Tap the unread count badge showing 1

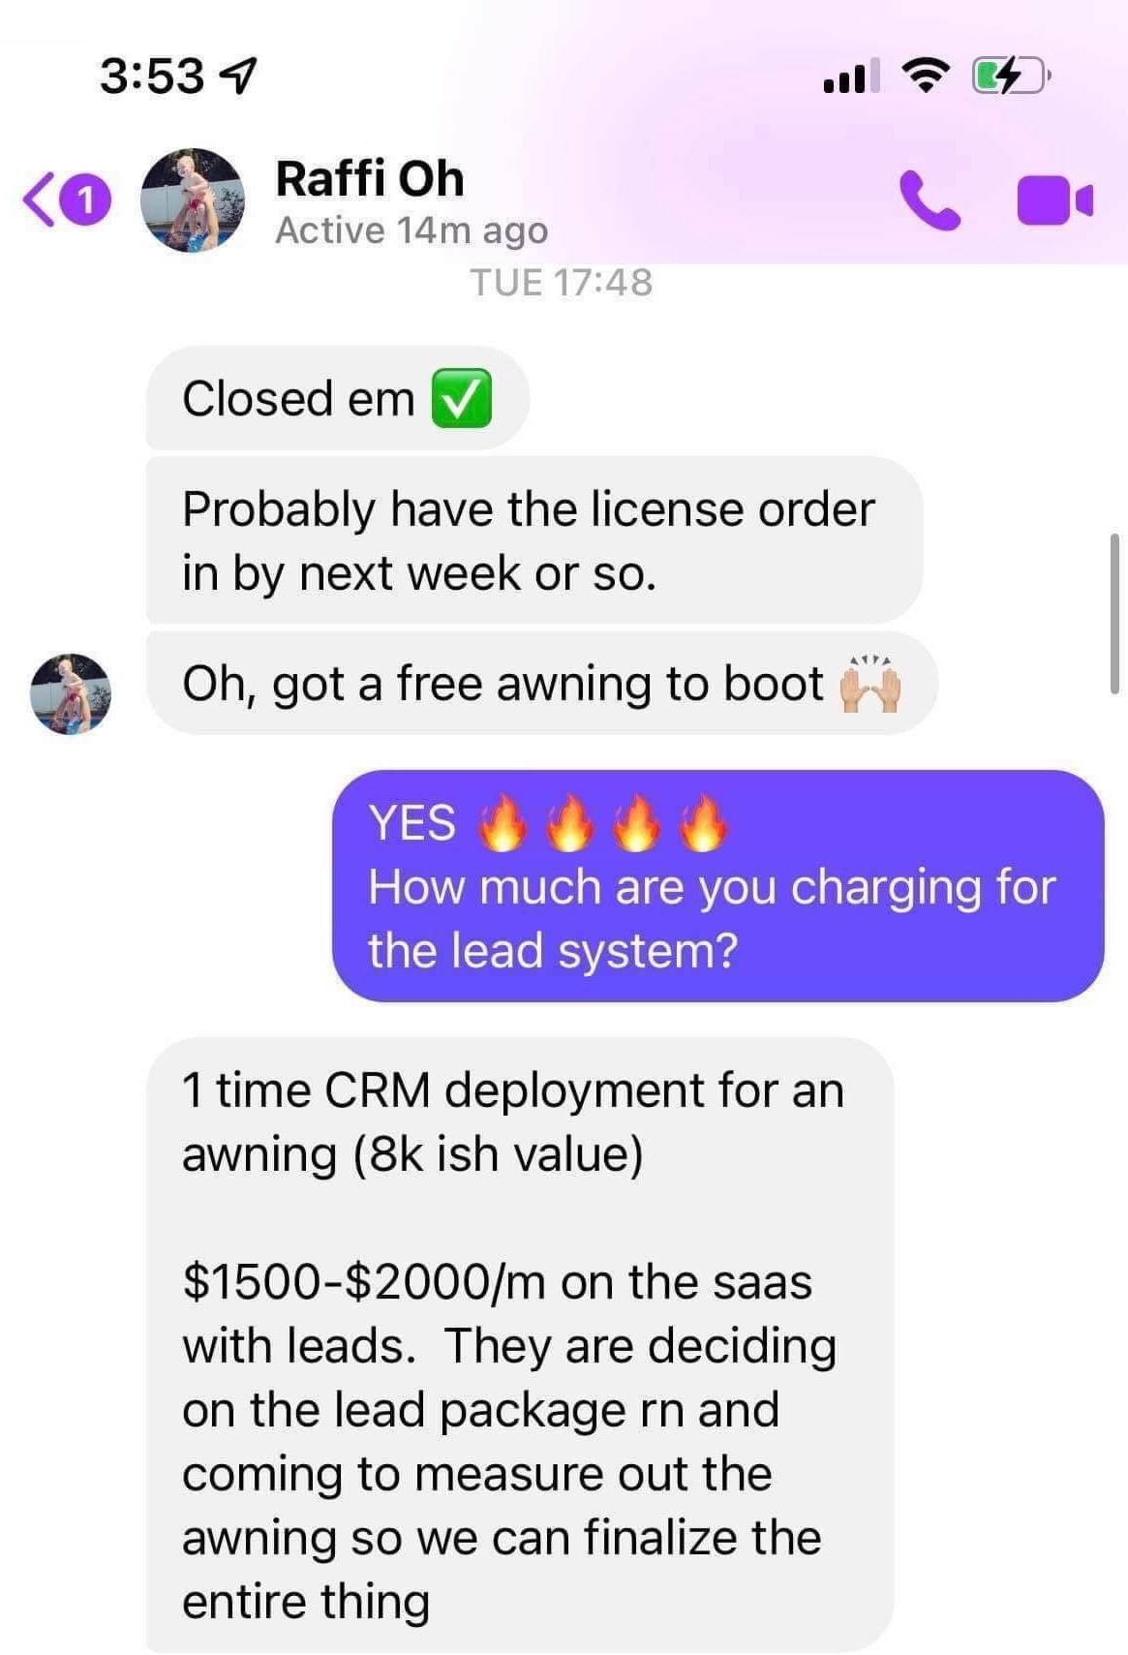click(86, 199)
